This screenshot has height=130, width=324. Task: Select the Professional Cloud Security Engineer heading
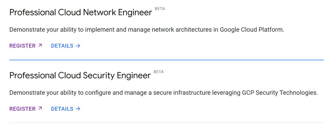click(x=80, y=75)
